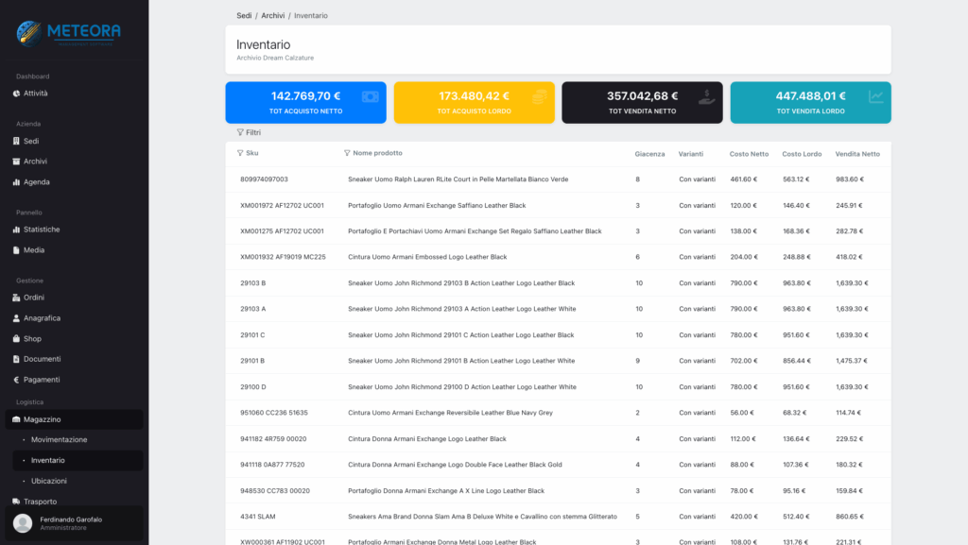Click the Shop bag icon in sidebar

[x=16, y=339]
